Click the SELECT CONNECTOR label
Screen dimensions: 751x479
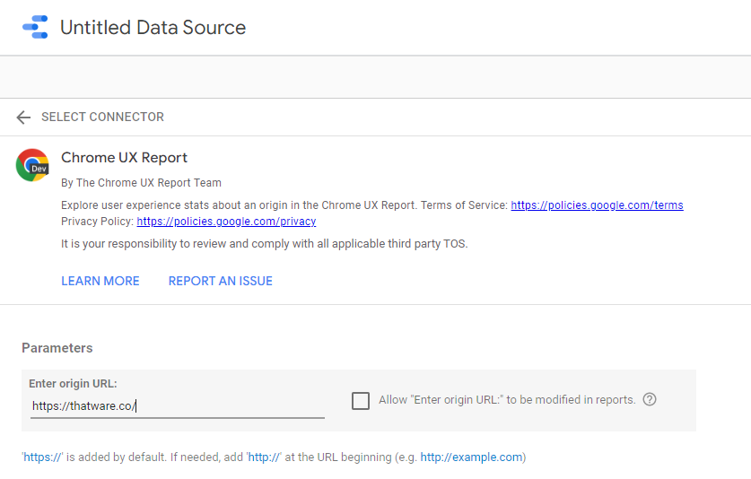[x=102, y=117]
